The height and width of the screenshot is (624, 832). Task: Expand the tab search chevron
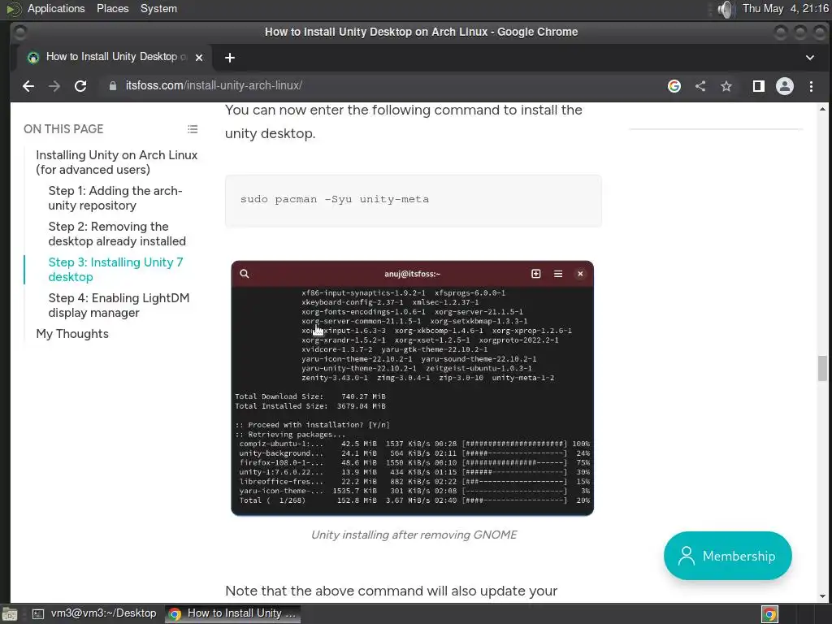point(810,58)
